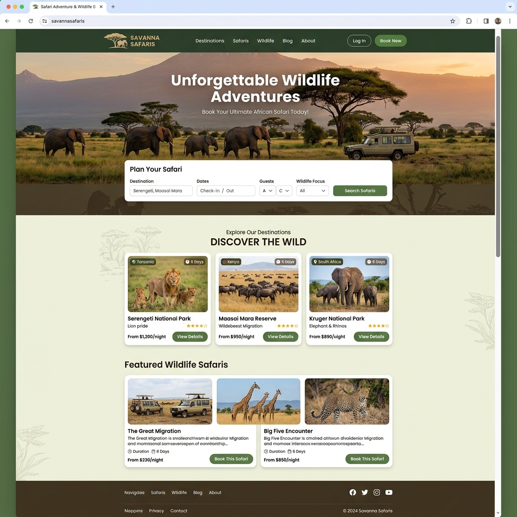The width and height of the screenshot is (517, 517).
Task: Open the Twitter profile in the footer
Action: [x=365, y=492]
